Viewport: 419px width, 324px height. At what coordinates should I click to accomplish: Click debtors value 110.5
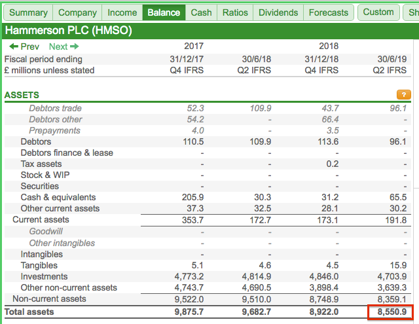coord(193,141)
